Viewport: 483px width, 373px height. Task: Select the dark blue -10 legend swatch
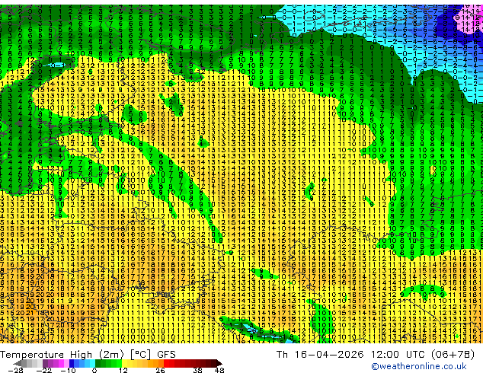tap(72, 363)
